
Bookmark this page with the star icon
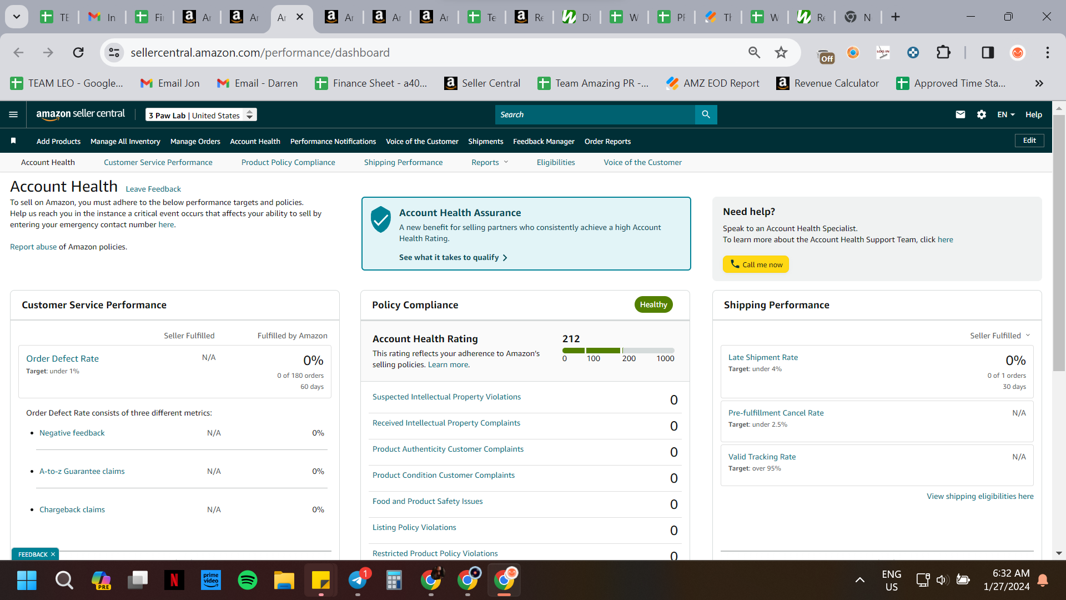click(x=781, y=52)
